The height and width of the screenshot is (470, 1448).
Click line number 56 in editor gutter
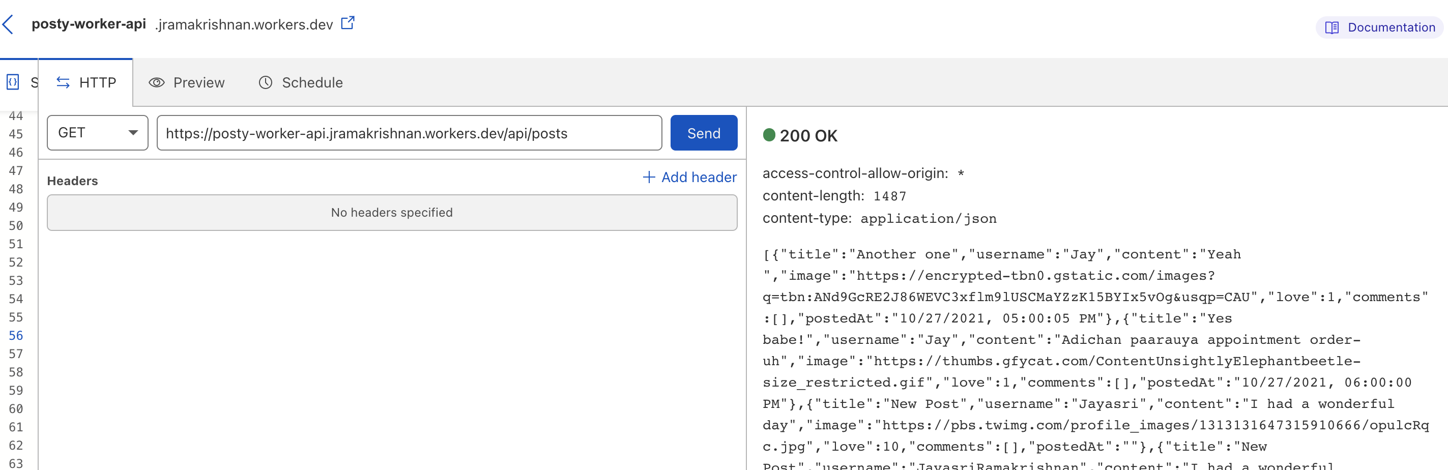coord(16,336)
